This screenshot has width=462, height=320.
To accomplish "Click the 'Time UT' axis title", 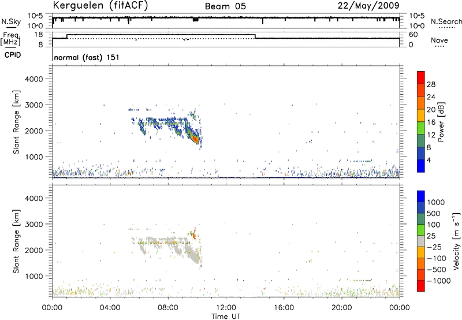I will [226, 317].
